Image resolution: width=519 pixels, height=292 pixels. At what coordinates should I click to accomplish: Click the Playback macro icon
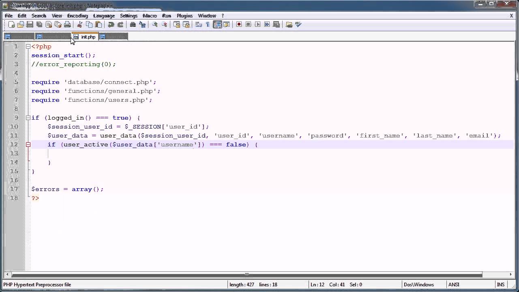[258, 25]
